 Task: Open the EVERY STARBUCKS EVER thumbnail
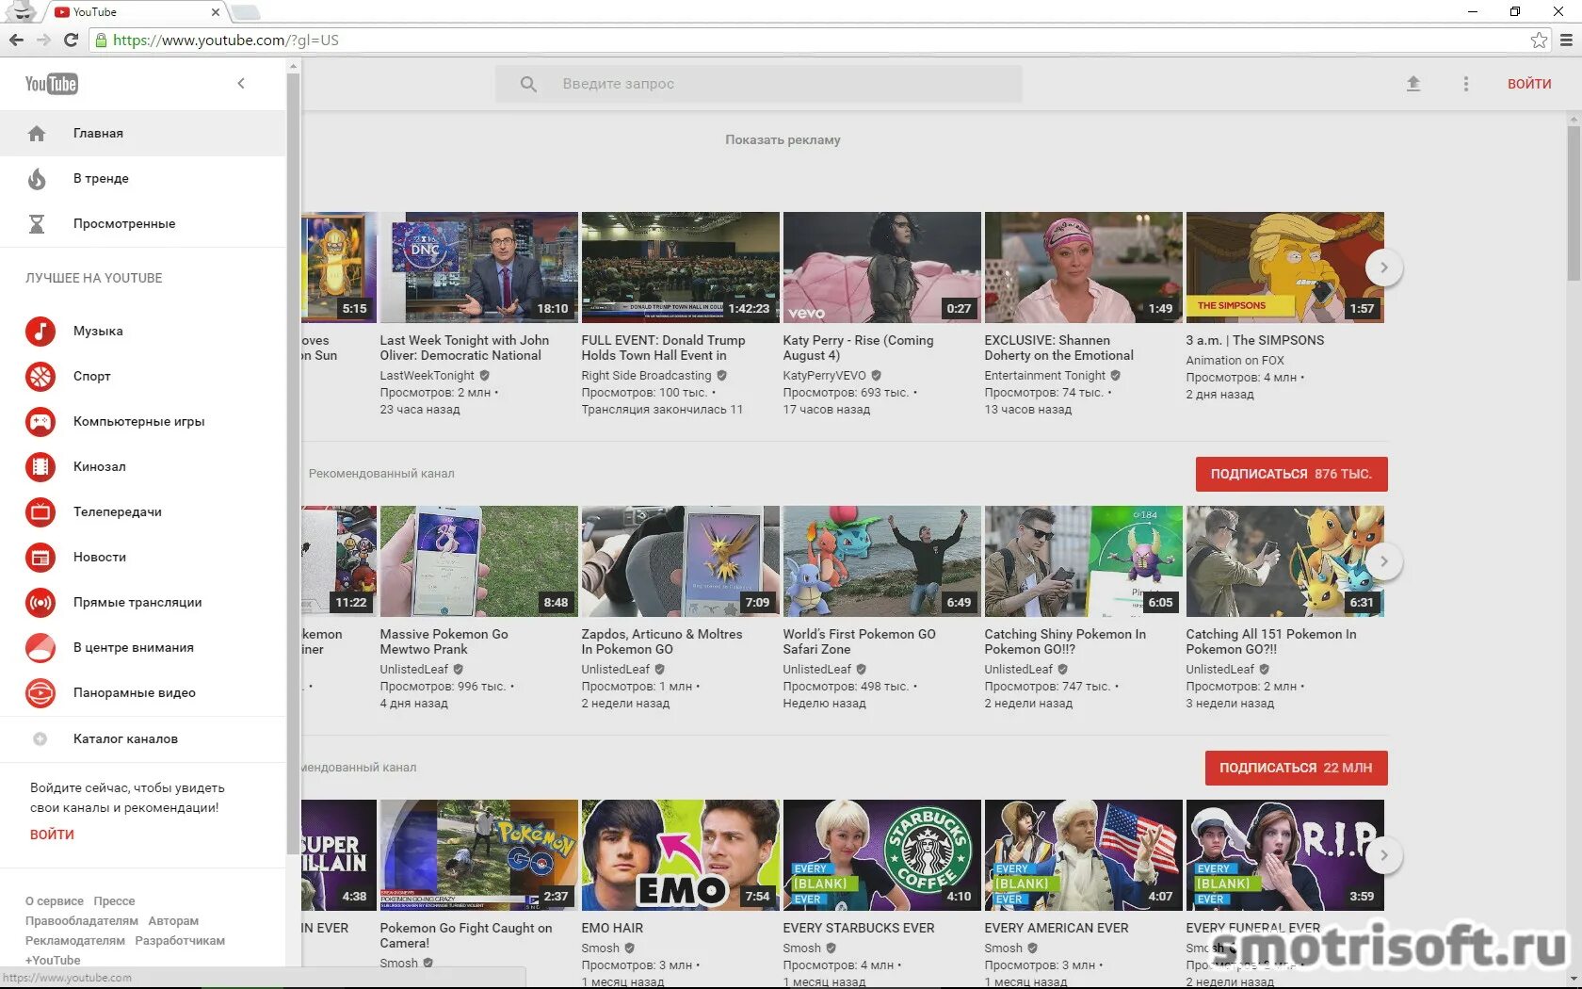coord(882,855)
